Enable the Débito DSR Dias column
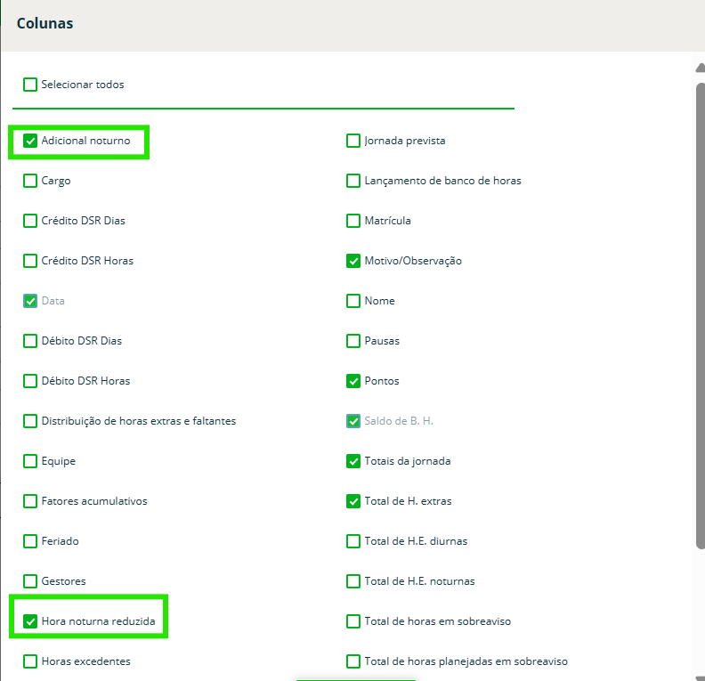This screenshot has height=681, width=705. 30,341
